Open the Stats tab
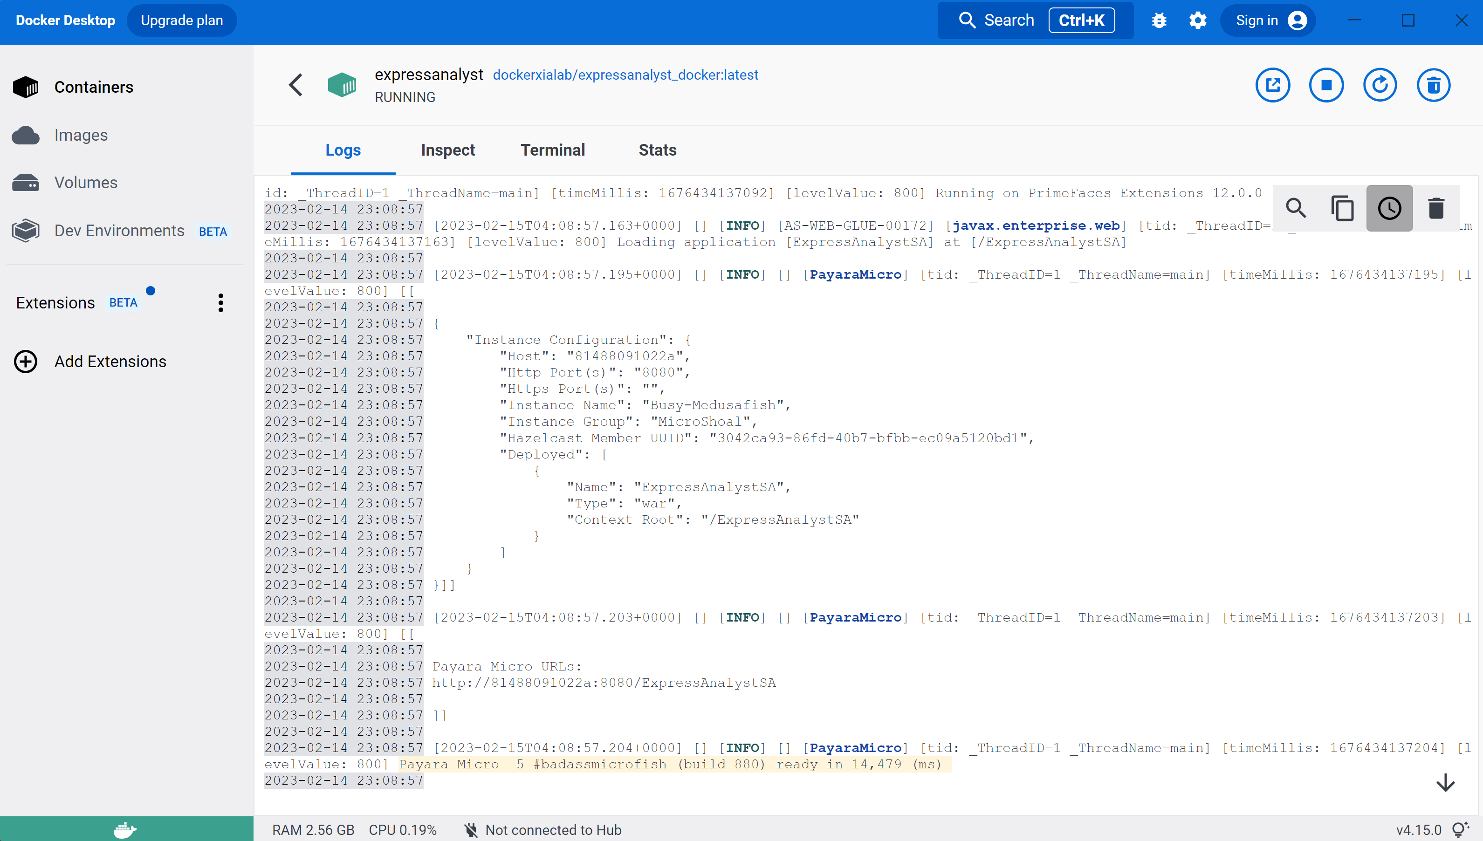The width and height of the screenshot is (1483, 841). click(x=658, y=150)
